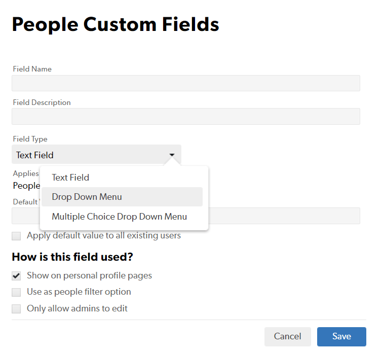Click the Field Description label
The width and height of the screenshot is (382, 352).
(x=42, y=102)
